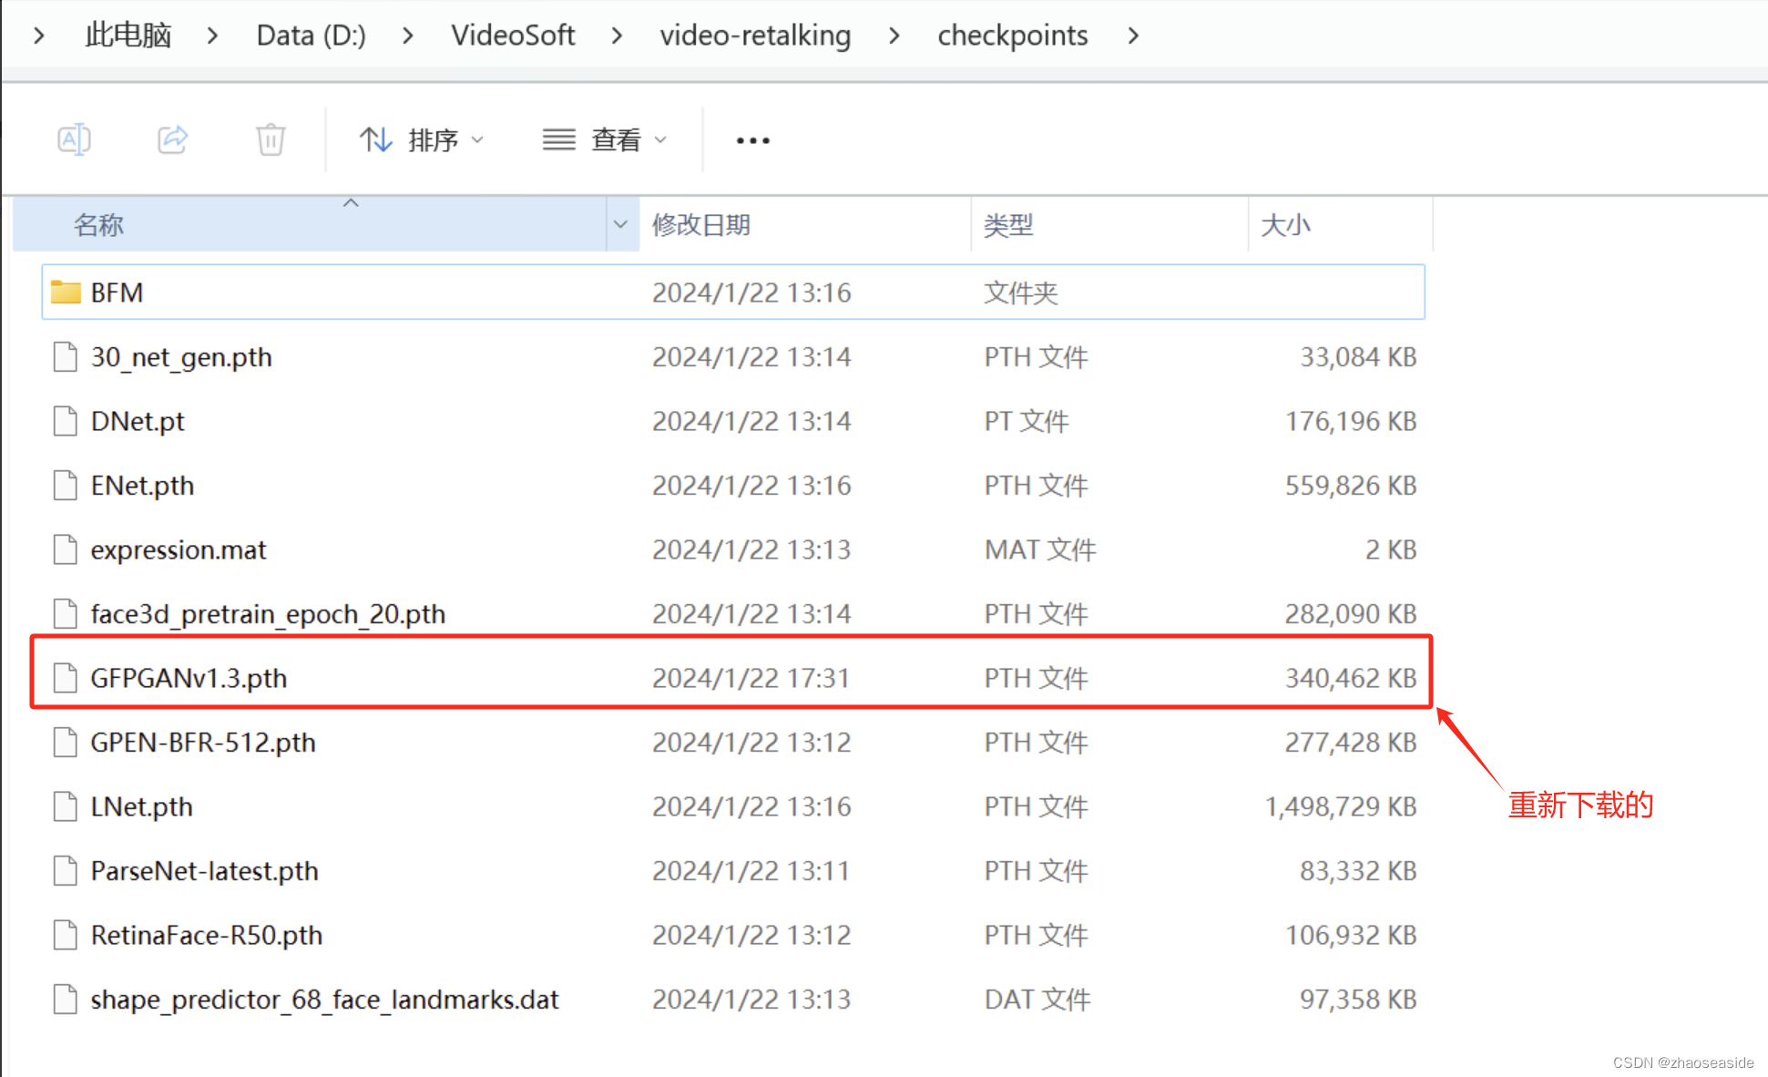The image size is (1768, 1077).
Task: Click the 559,826 KB size value
Action: pyautogui.click(x=1351, y=486)
